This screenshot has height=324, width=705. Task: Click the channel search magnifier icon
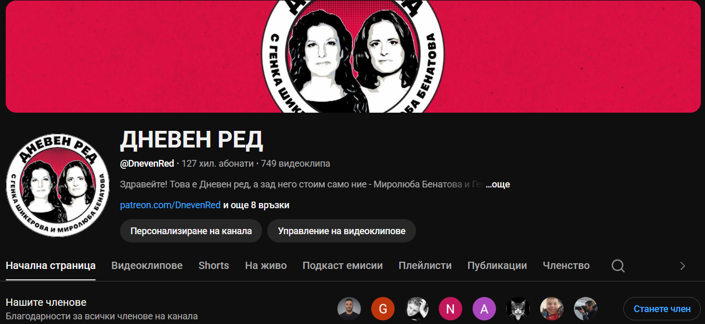tap(618, 266)
